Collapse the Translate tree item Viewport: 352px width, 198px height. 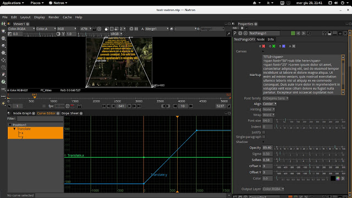pyautogui.click(x=14, y=129)
